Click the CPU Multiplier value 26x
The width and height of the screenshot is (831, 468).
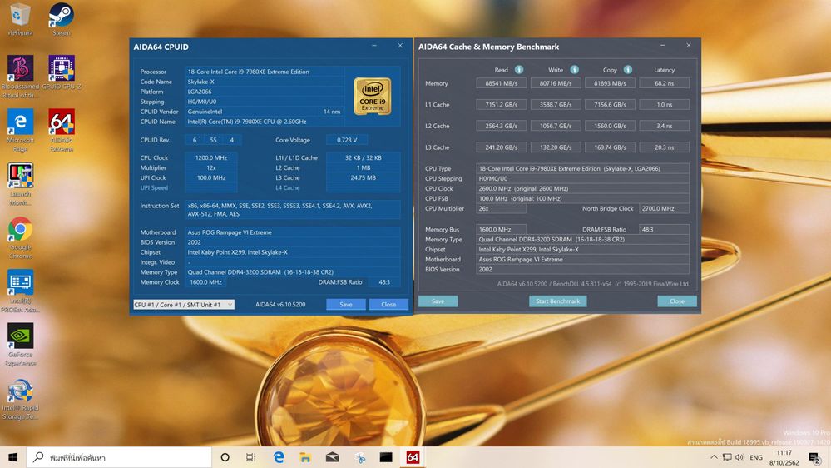[502, 208]
